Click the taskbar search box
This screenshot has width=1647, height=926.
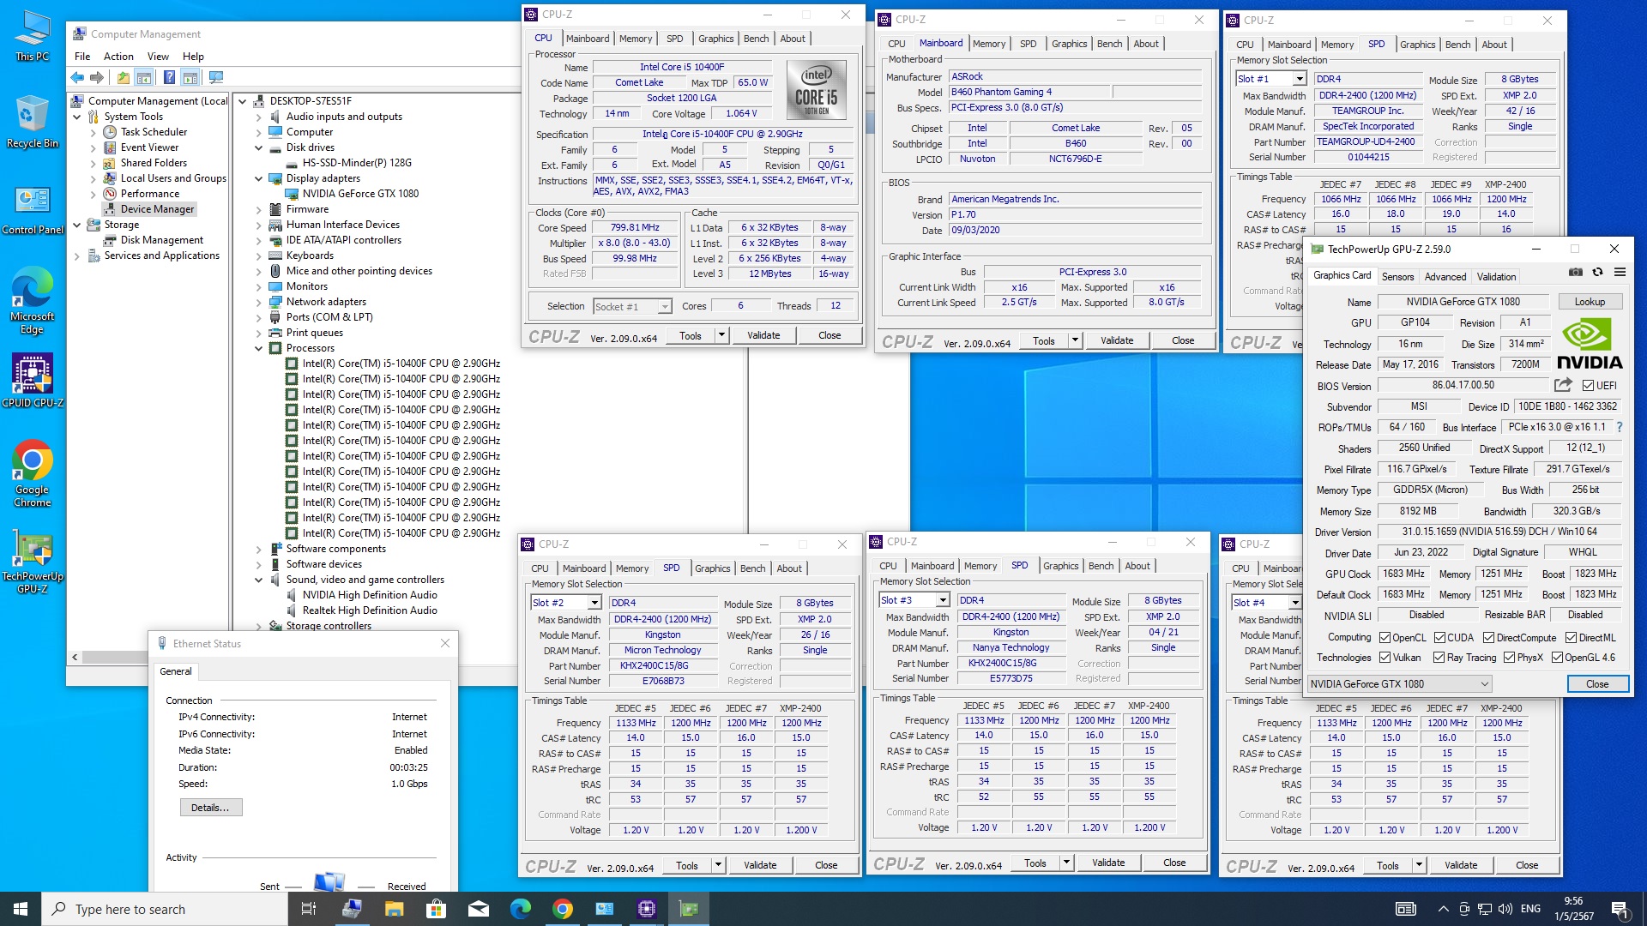pos(165,909)
